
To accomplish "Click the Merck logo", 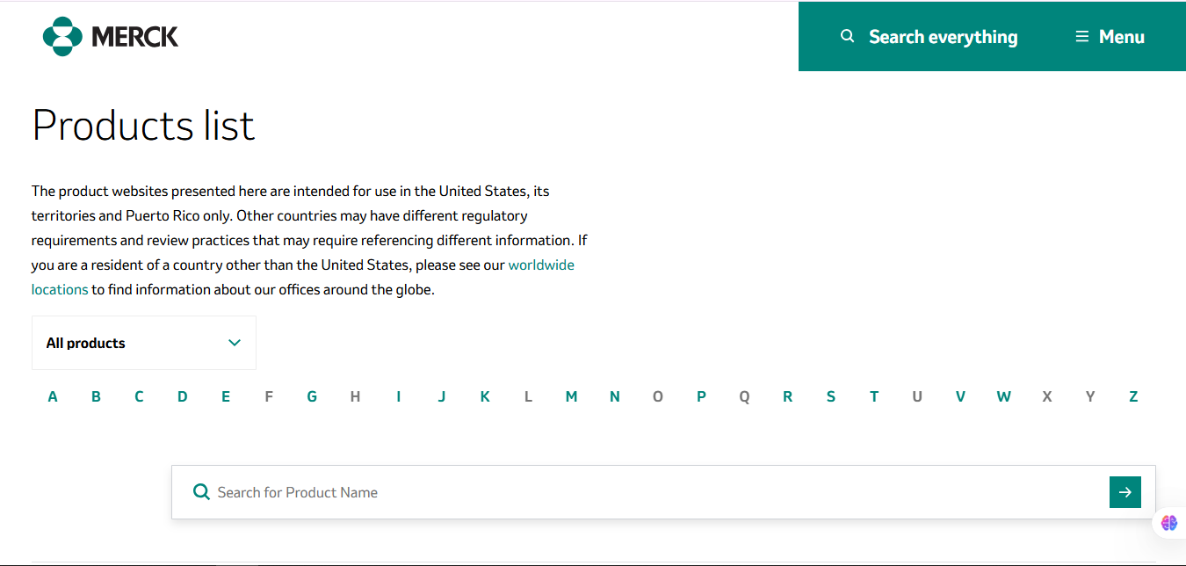I will pos(111,36).
